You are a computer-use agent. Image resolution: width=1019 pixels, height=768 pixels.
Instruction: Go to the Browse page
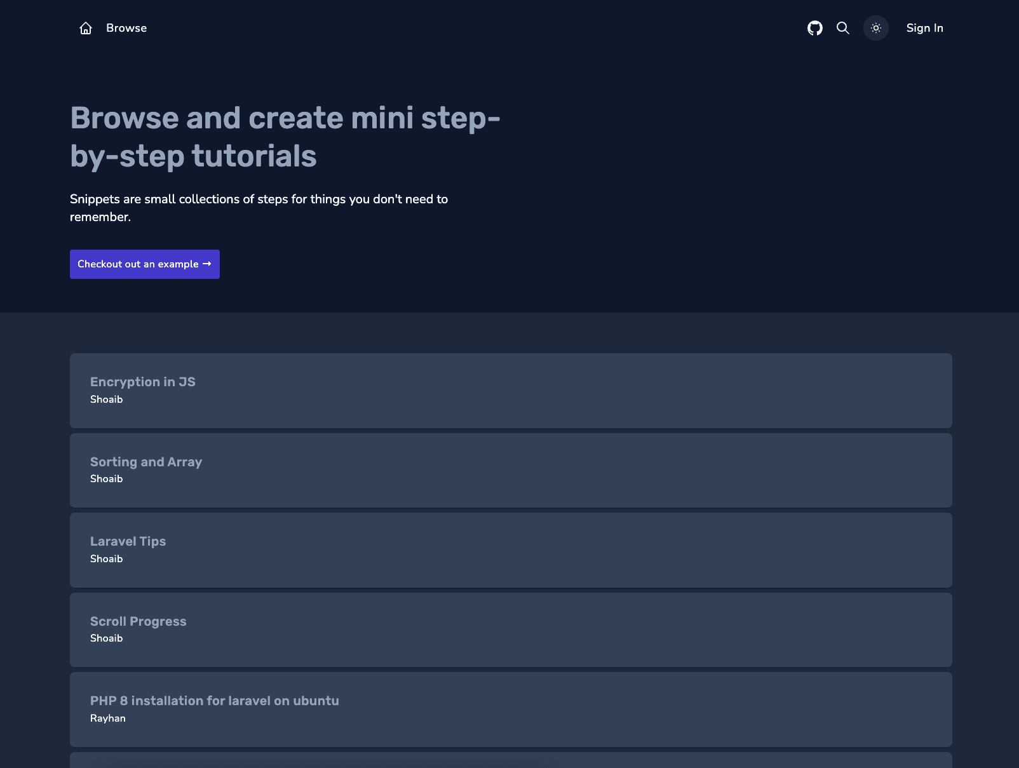pyautogui.click(x=126, y=28)
